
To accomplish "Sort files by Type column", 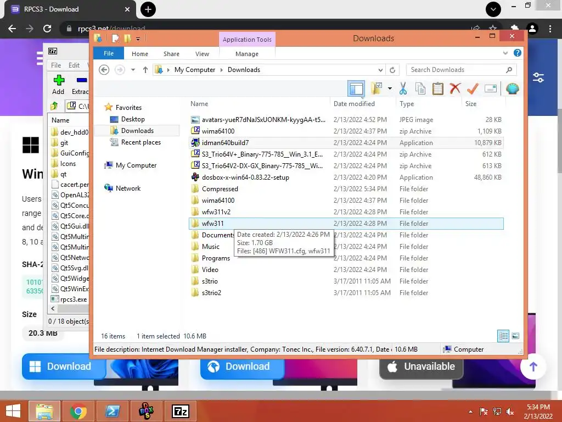I will (407, 104).
